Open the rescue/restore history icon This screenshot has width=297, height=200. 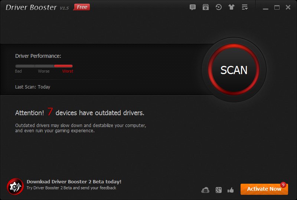218,7
